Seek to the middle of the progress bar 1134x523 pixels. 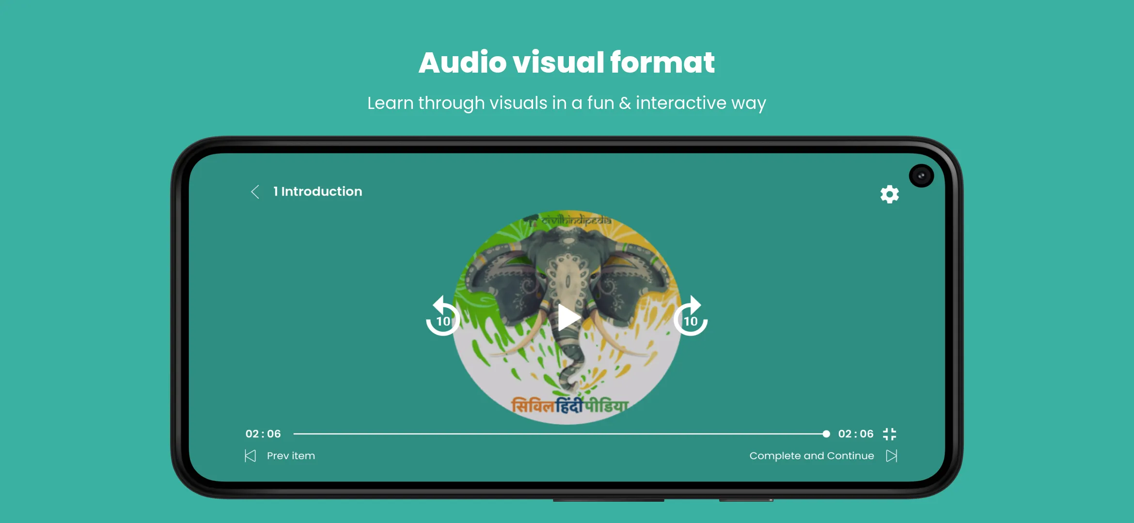tap(560, 434)
